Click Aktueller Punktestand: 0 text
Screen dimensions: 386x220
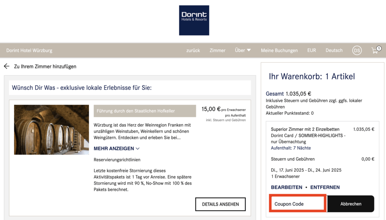pyautogui.click(x=289, y=113)
